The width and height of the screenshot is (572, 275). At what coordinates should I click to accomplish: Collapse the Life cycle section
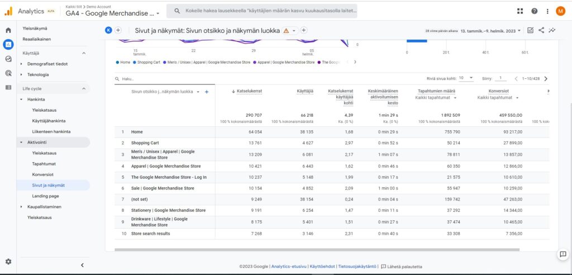[x=84, y=89]
